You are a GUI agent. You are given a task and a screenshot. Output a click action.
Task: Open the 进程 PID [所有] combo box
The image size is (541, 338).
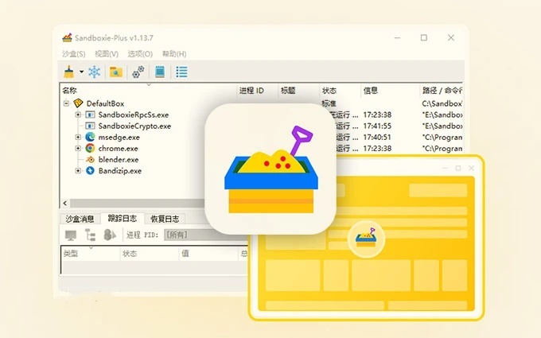pyautogui.click(x=205, y=235)
